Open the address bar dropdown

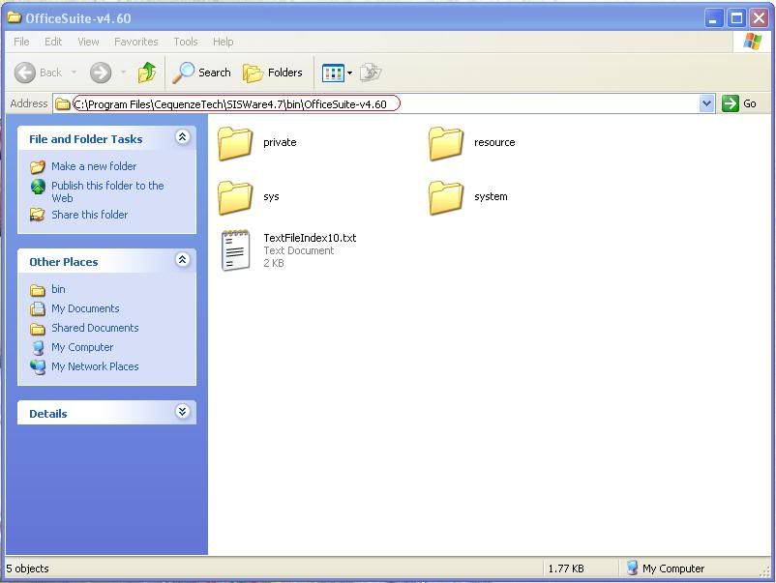point(706,103)
